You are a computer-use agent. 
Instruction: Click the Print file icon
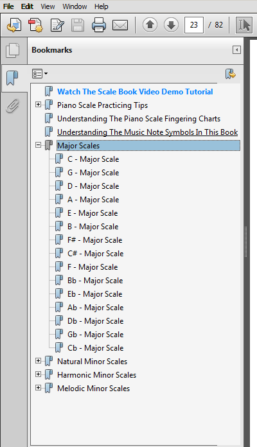99,25
